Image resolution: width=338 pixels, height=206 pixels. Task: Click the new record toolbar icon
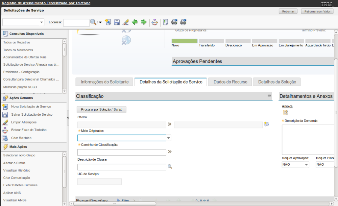pyautogui.click(x=108, y=22)
